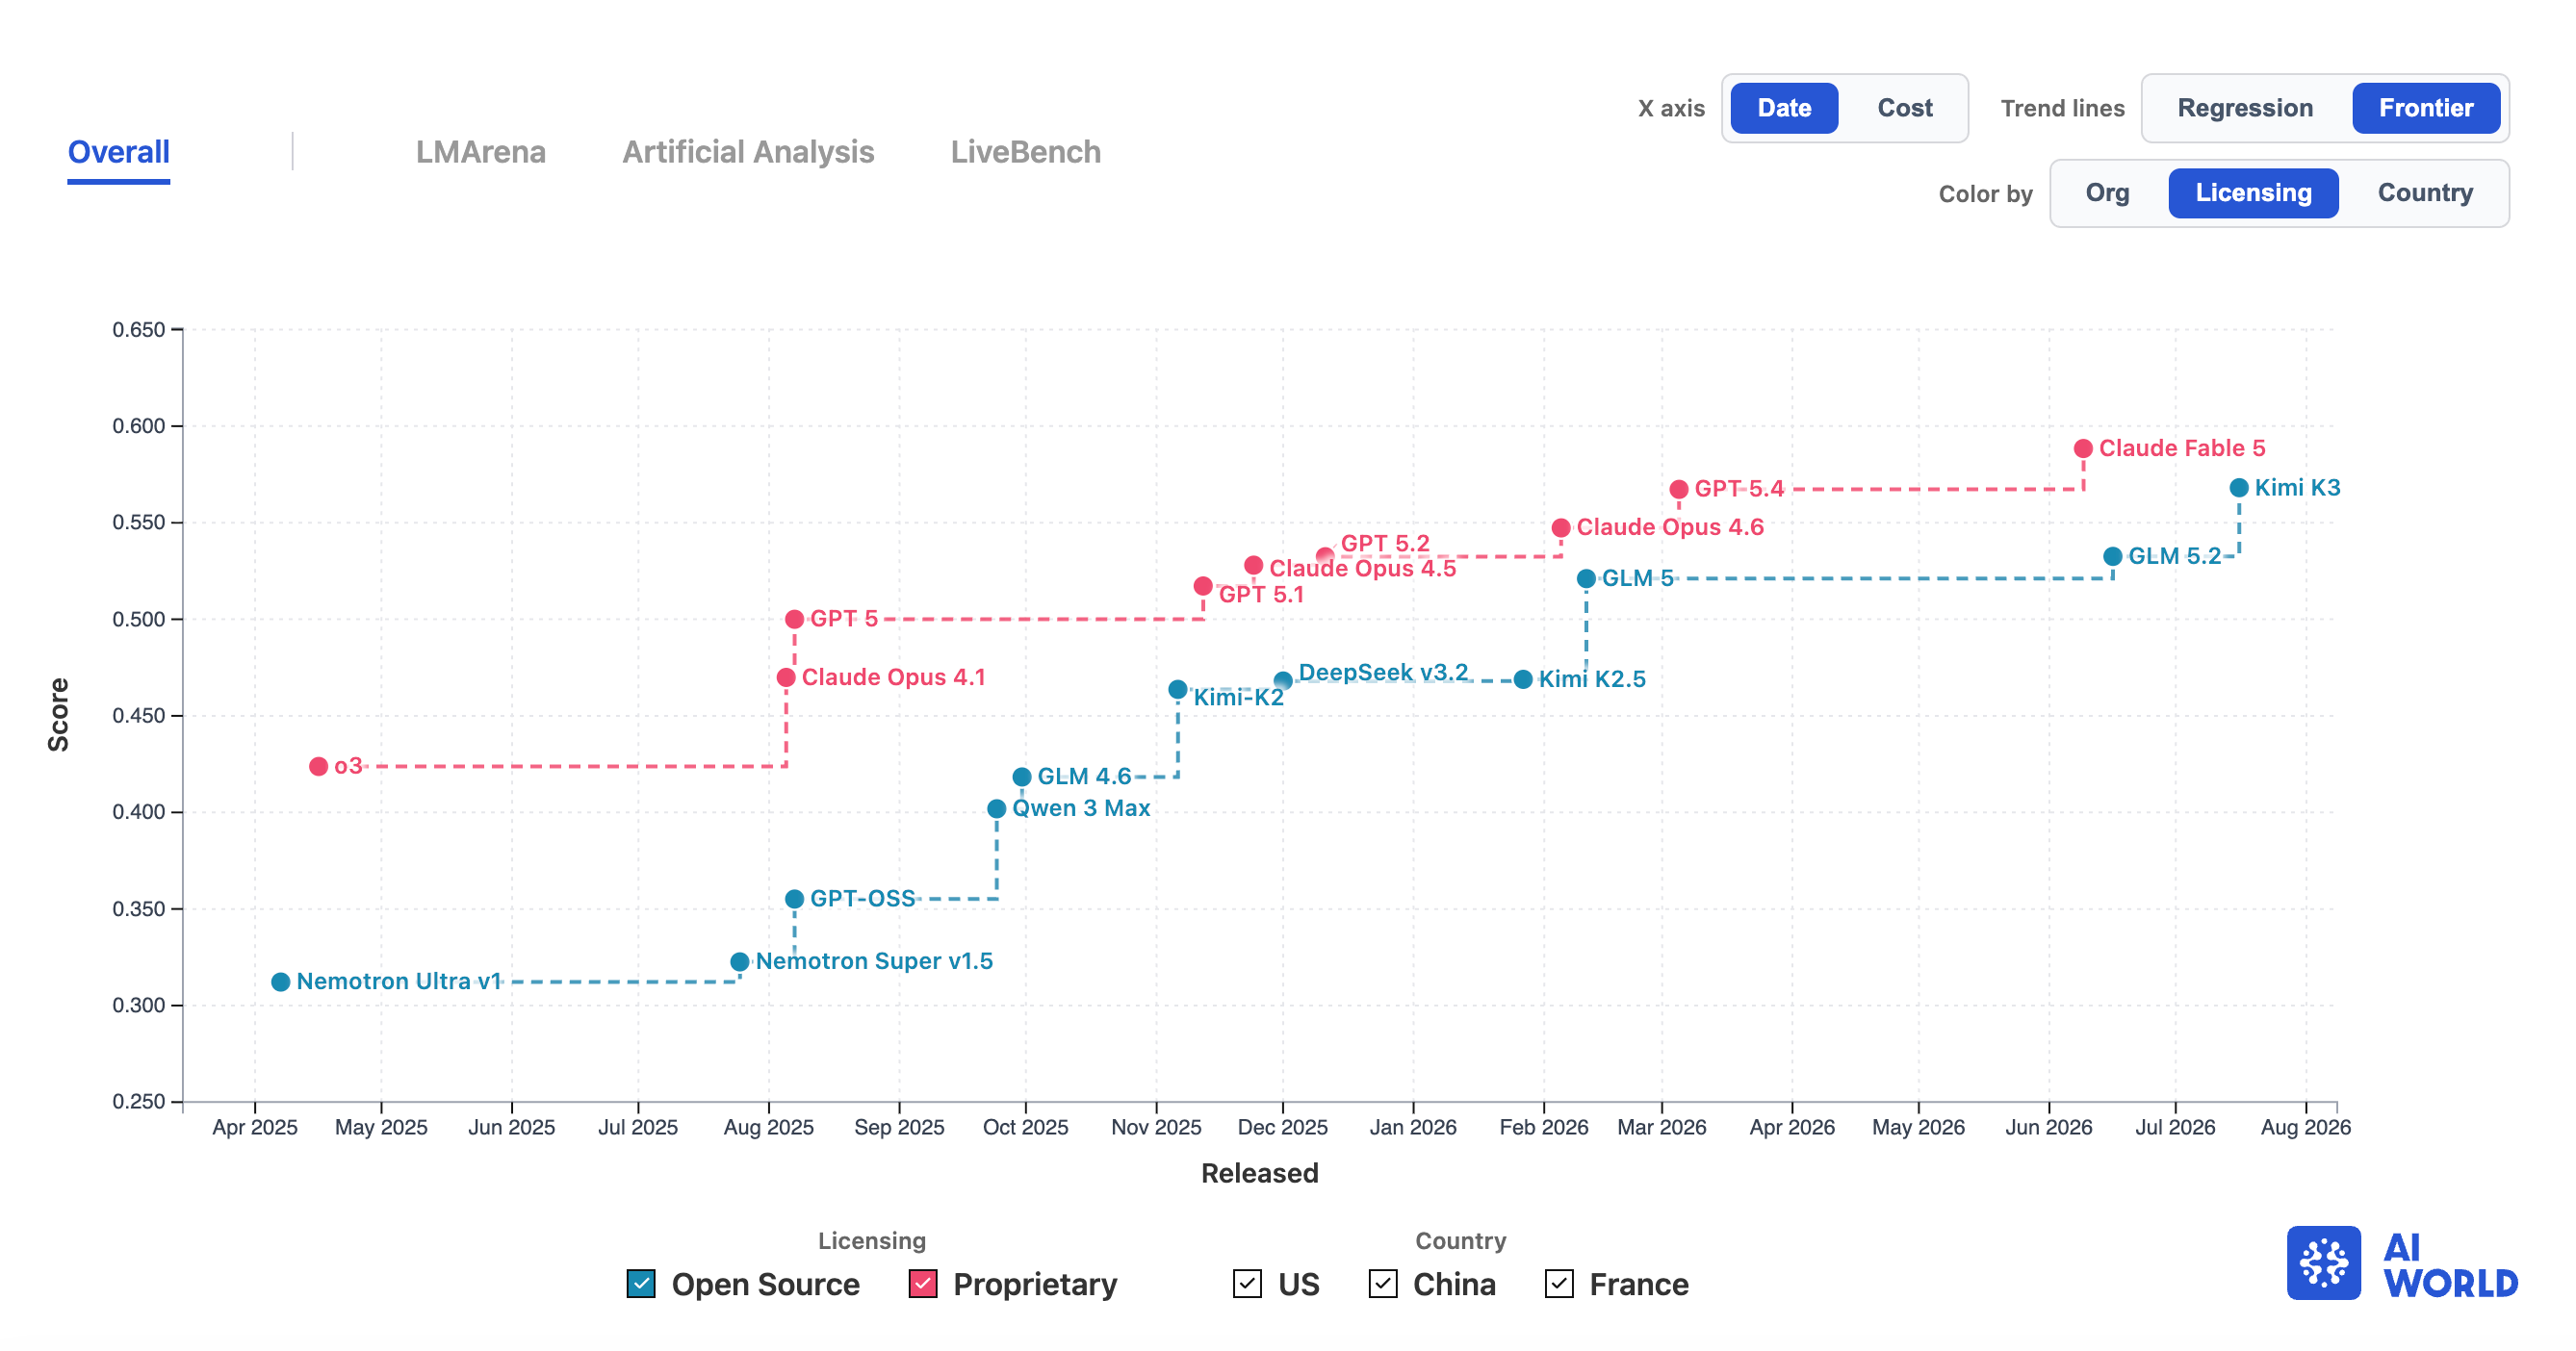The image size is (2576, 1351).
Task: Select the GPT 5.4 marker dot
Action: tap(1679, 490)
